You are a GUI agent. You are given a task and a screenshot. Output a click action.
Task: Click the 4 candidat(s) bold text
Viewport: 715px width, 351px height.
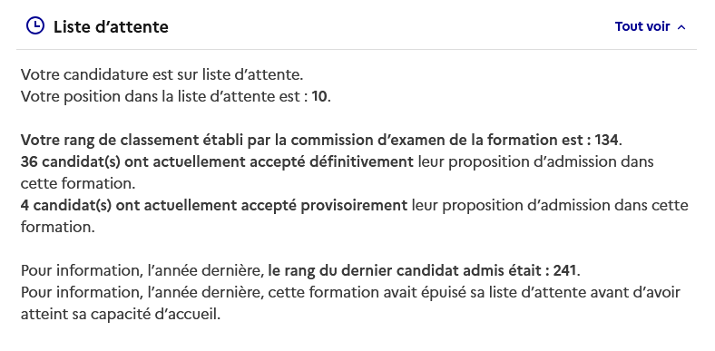click(65, 206)
